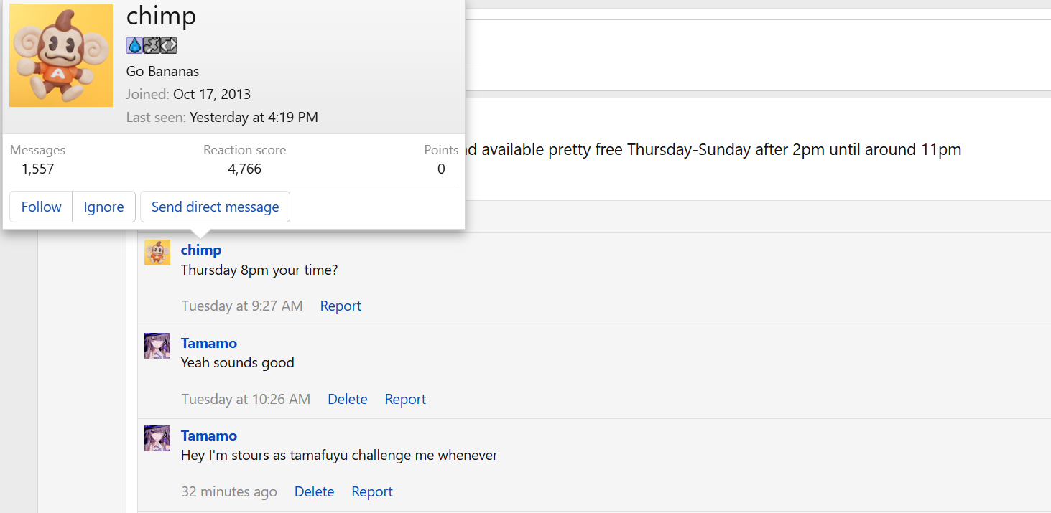The image size is (1051, 513).
Task: Report the "Thursday 8pm your time?" comment
Action: click(341, 306)
